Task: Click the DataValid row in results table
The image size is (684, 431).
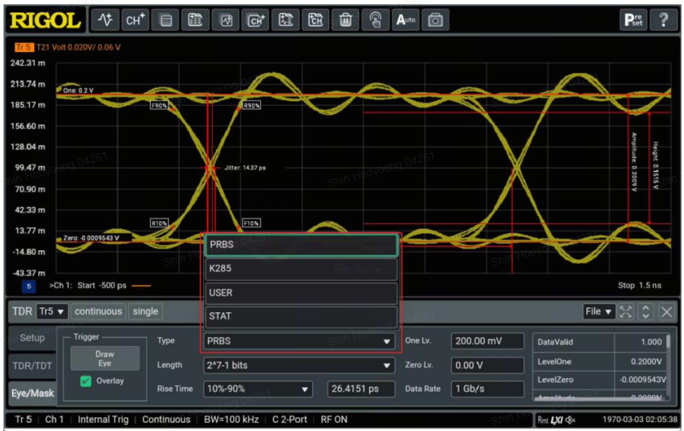Action: 600,342
